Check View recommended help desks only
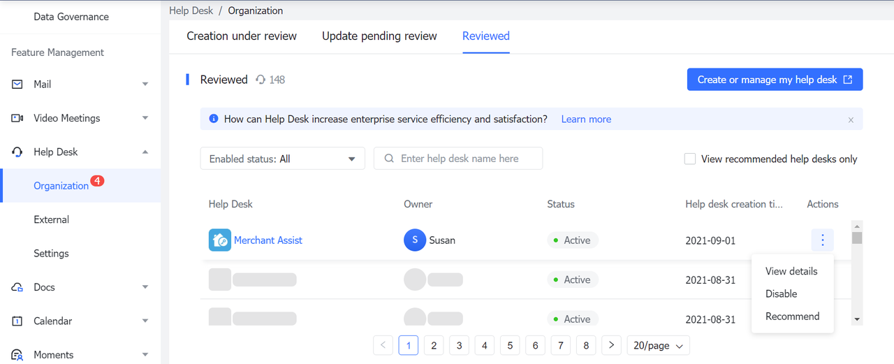The height and width of the screenshot is (364, 894). coord(690,159)
